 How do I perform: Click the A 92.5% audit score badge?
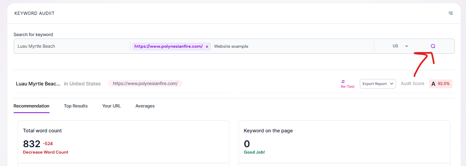coord(440,84)
